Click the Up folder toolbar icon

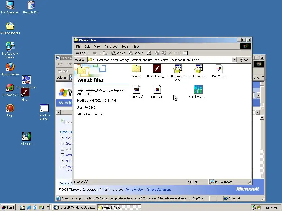click(x=105, y=53)
